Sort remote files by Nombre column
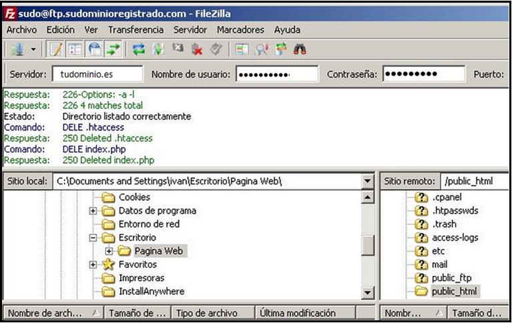The width and height of the screenshot is (512, 323). 413,313
